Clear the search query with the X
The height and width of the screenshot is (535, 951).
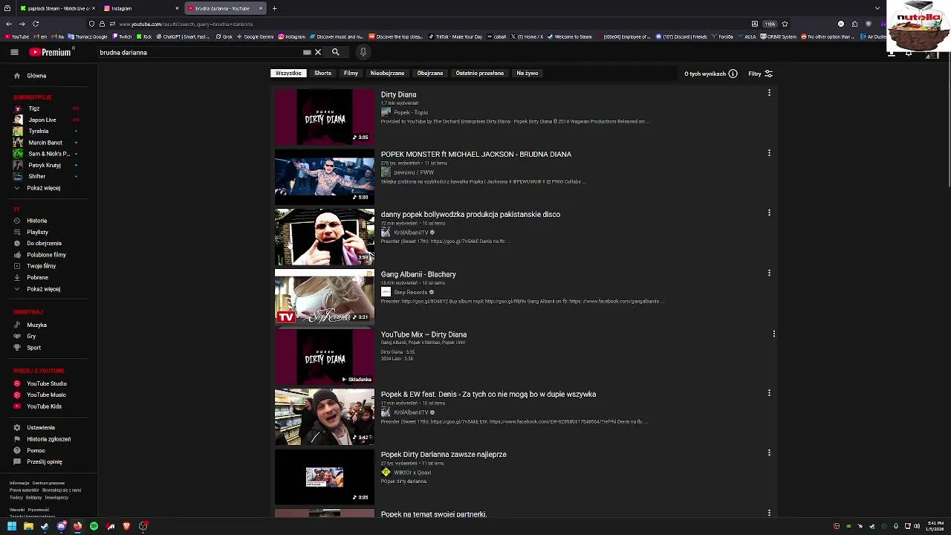pos(318,52)
